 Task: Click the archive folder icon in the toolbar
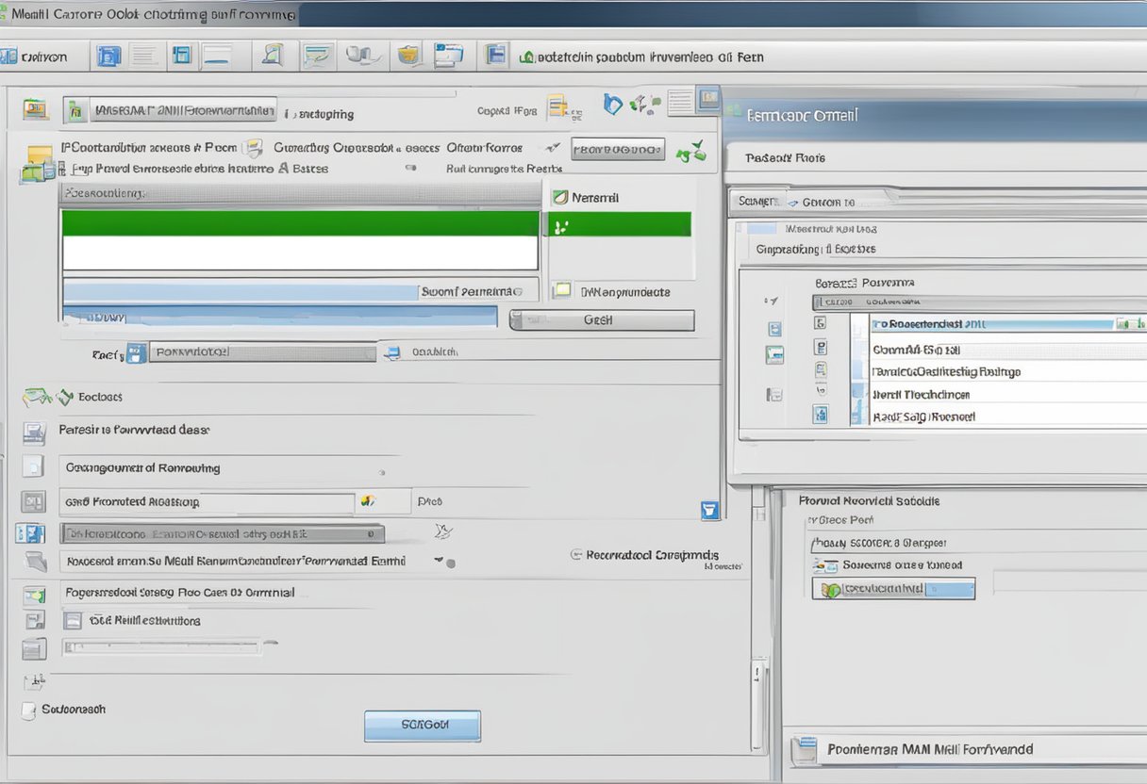pos(408,55)
